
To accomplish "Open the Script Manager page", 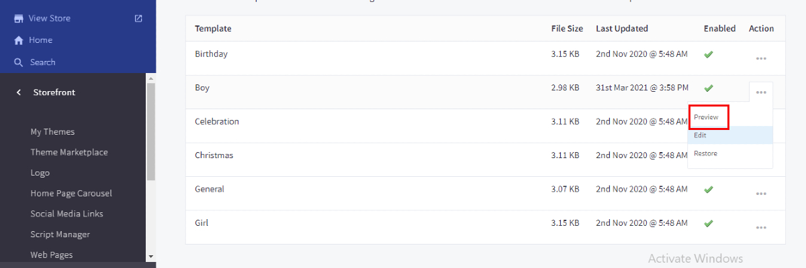I will [60, 234].
